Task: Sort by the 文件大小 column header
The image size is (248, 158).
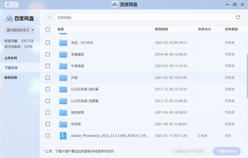Action: point(204,29)
